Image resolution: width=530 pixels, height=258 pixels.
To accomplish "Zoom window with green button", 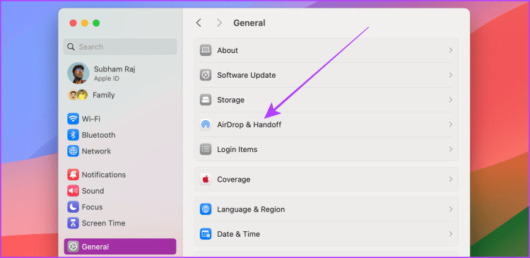I will pos(96,23).
